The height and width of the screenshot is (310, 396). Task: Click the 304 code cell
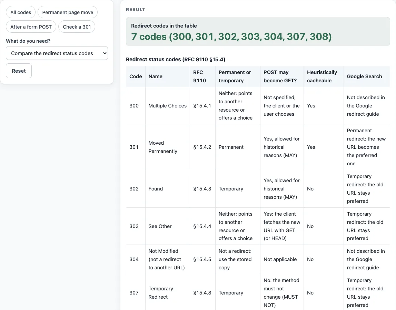point(136,259)
